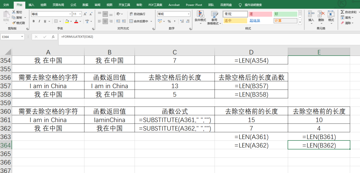Toggle middle vertical alignment
The height and width of the screenshot is (173, 360).
click(105, 14)
